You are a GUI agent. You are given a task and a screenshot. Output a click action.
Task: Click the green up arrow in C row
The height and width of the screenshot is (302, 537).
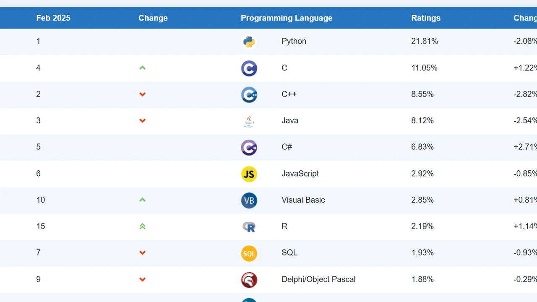pos(142,68)
